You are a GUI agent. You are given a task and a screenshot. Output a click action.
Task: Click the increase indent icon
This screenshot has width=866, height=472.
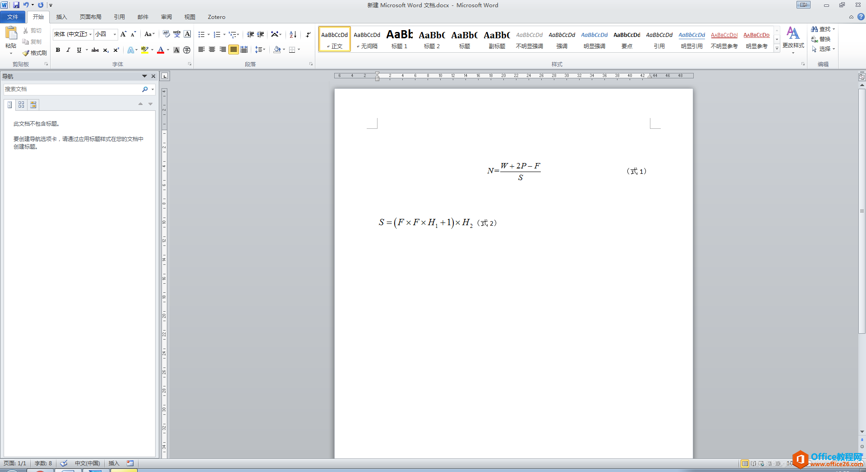pos(261,34)
